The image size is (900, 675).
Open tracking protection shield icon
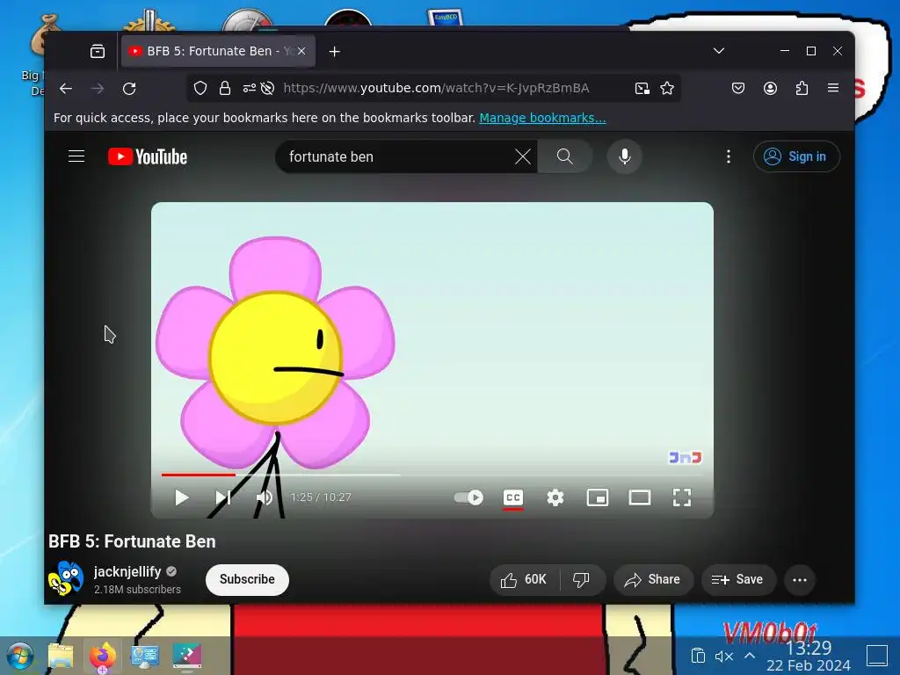coord(200,88)
